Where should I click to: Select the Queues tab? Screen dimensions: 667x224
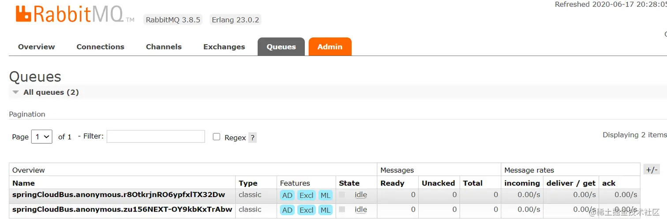pos(281,47)
